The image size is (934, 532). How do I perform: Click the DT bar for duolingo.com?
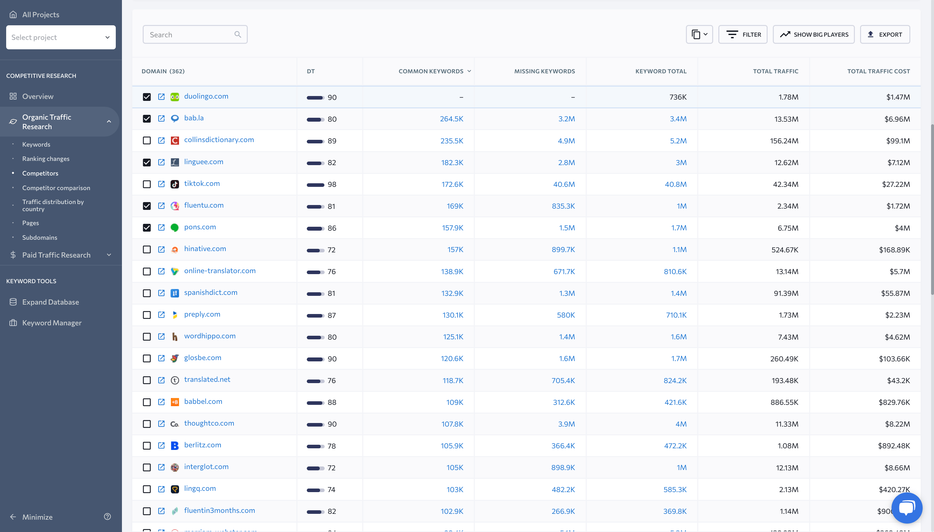[315, 98]
